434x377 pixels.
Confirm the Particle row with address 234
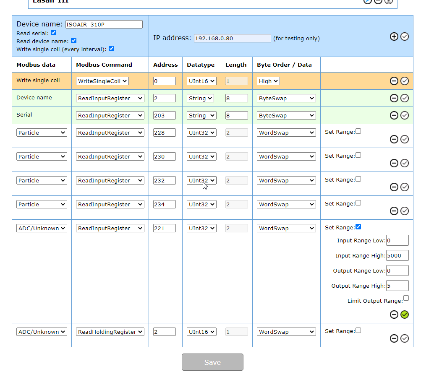(405, 211)
